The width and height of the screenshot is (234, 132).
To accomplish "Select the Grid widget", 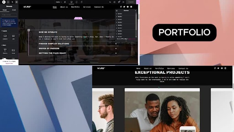I will tap(13, 37).
